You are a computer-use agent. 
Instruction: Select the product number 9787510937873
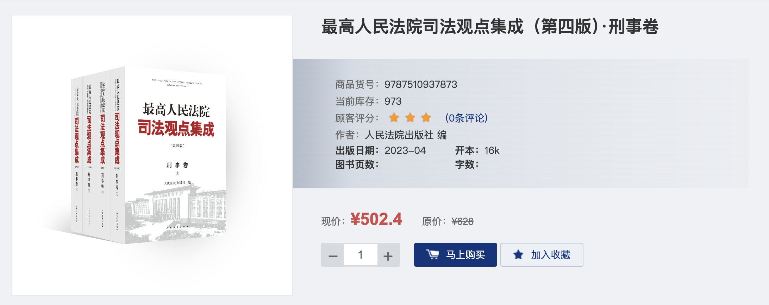[421, 84]
